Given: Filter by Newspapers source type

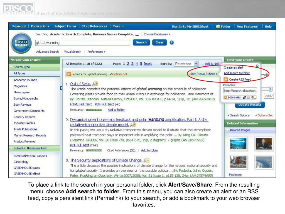Looking at the screenshot, I should (x=22, y=92).
